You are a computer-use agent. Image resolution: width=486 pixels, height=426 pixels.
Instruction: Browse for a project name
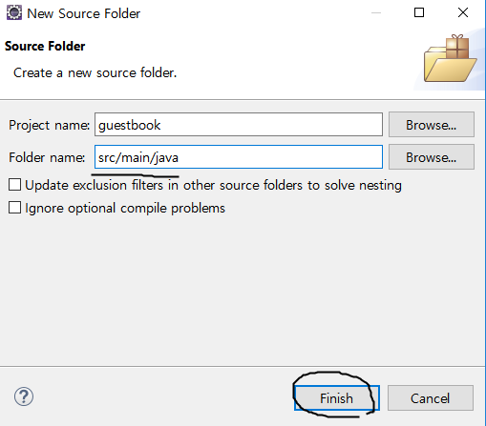[432, 125]
